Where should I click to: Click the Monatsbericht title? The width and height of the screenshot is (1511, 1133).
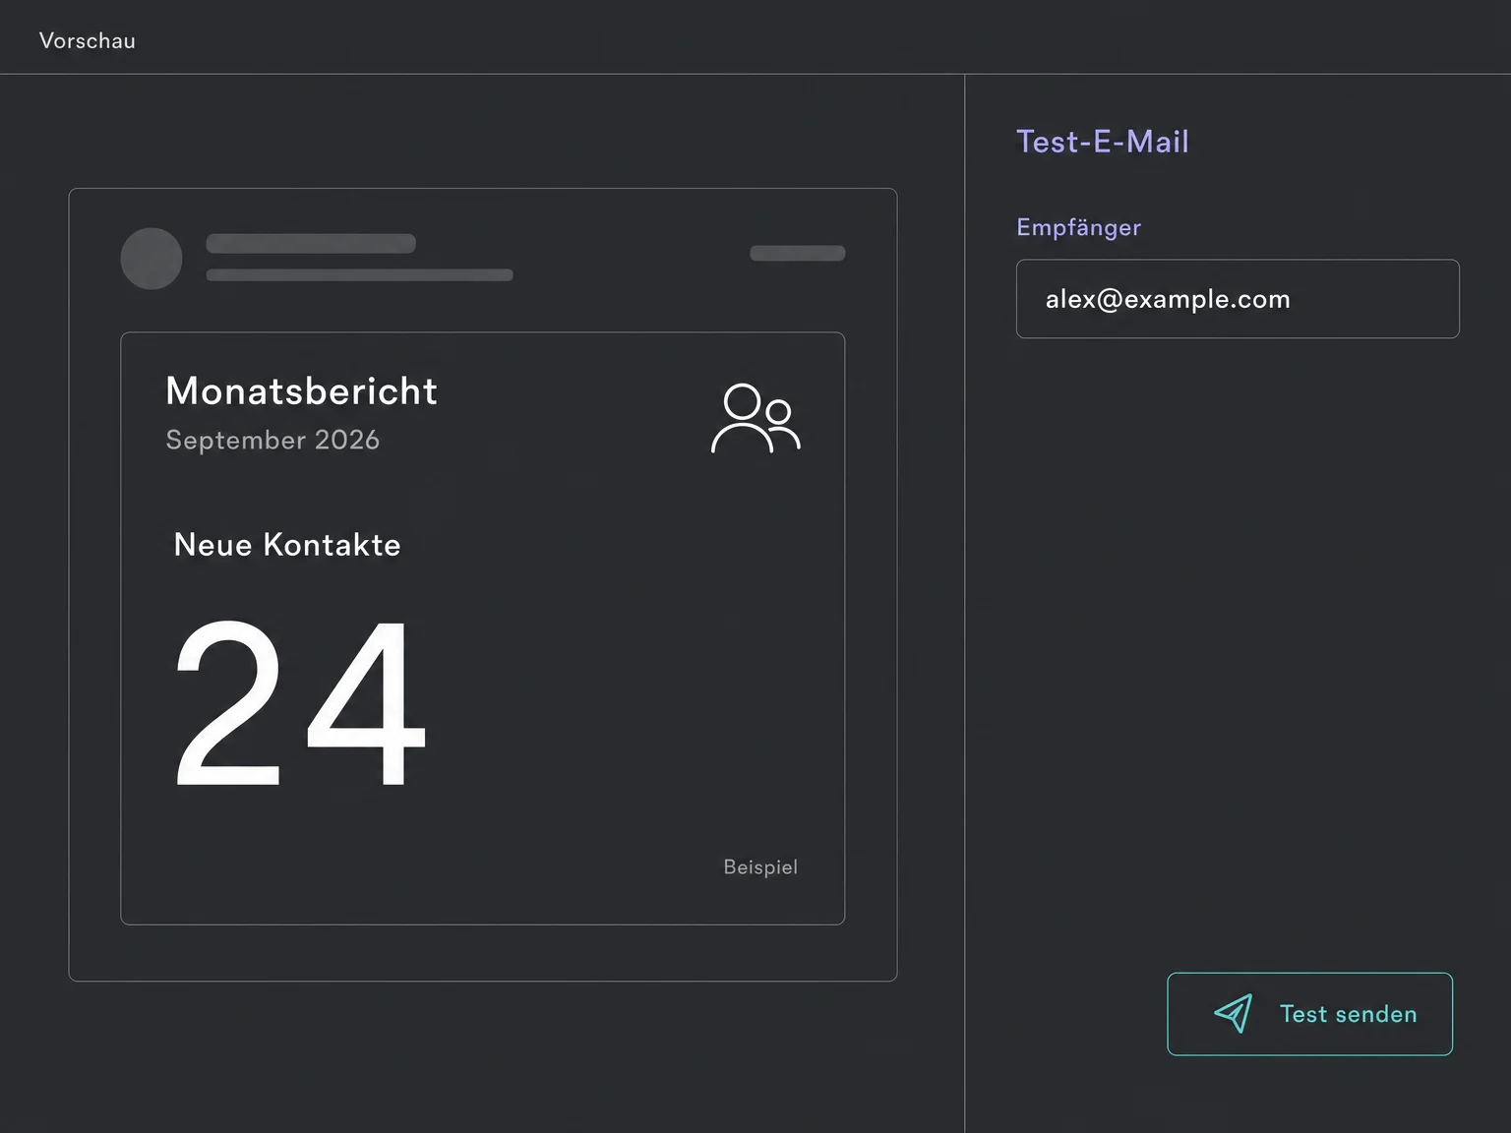point(301,390)
